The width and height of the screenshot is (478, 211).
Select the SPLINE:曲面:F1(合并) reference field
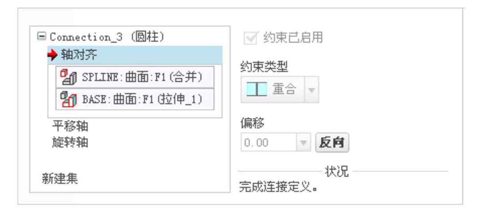click(x=135, y=77)
